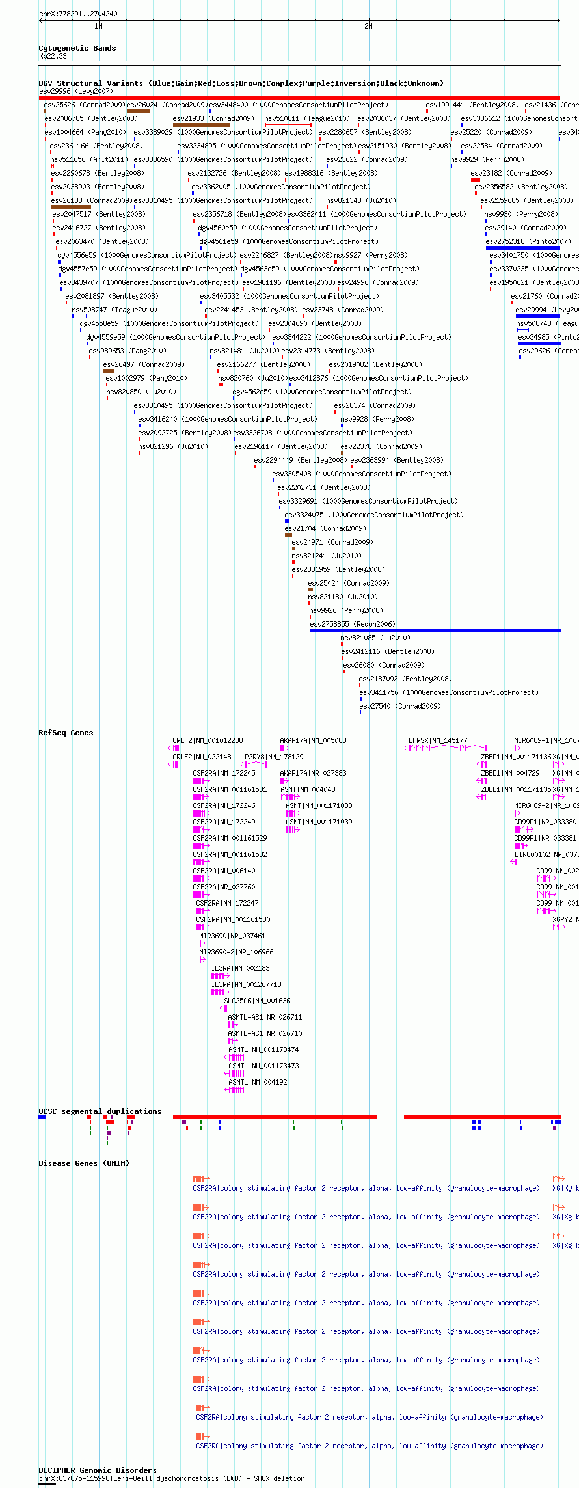Image resolution: width=579 pixels, height=1488 pixels.
Task: Open variant nsv9926 (Perry2008)
Action: tap(346, 610)
